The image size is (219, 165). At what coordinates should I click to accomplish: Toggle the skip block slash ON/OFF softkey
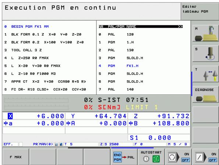click(206, 157)
